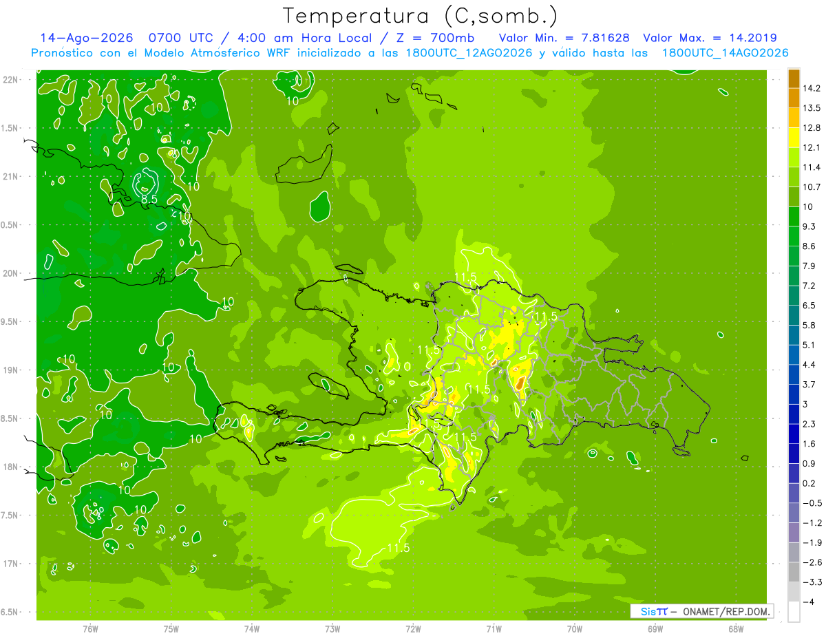Click the colorbar label "-1.9"
The height and width of the screenshot is (638, 826).
812,543
